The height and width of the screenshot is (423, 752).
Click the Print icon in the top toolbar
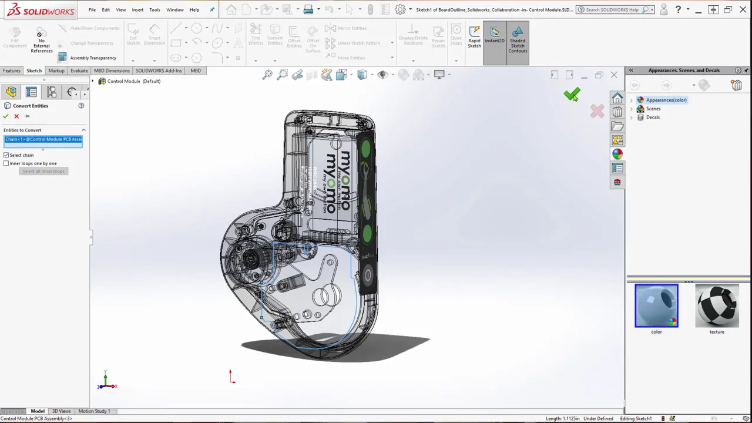point(308,9)
